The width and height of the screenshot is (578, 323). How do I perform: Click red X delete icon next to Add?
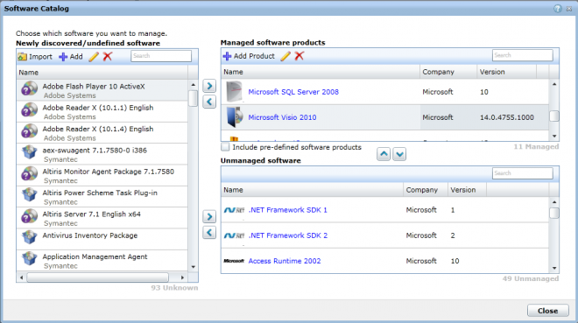[107, 57]
